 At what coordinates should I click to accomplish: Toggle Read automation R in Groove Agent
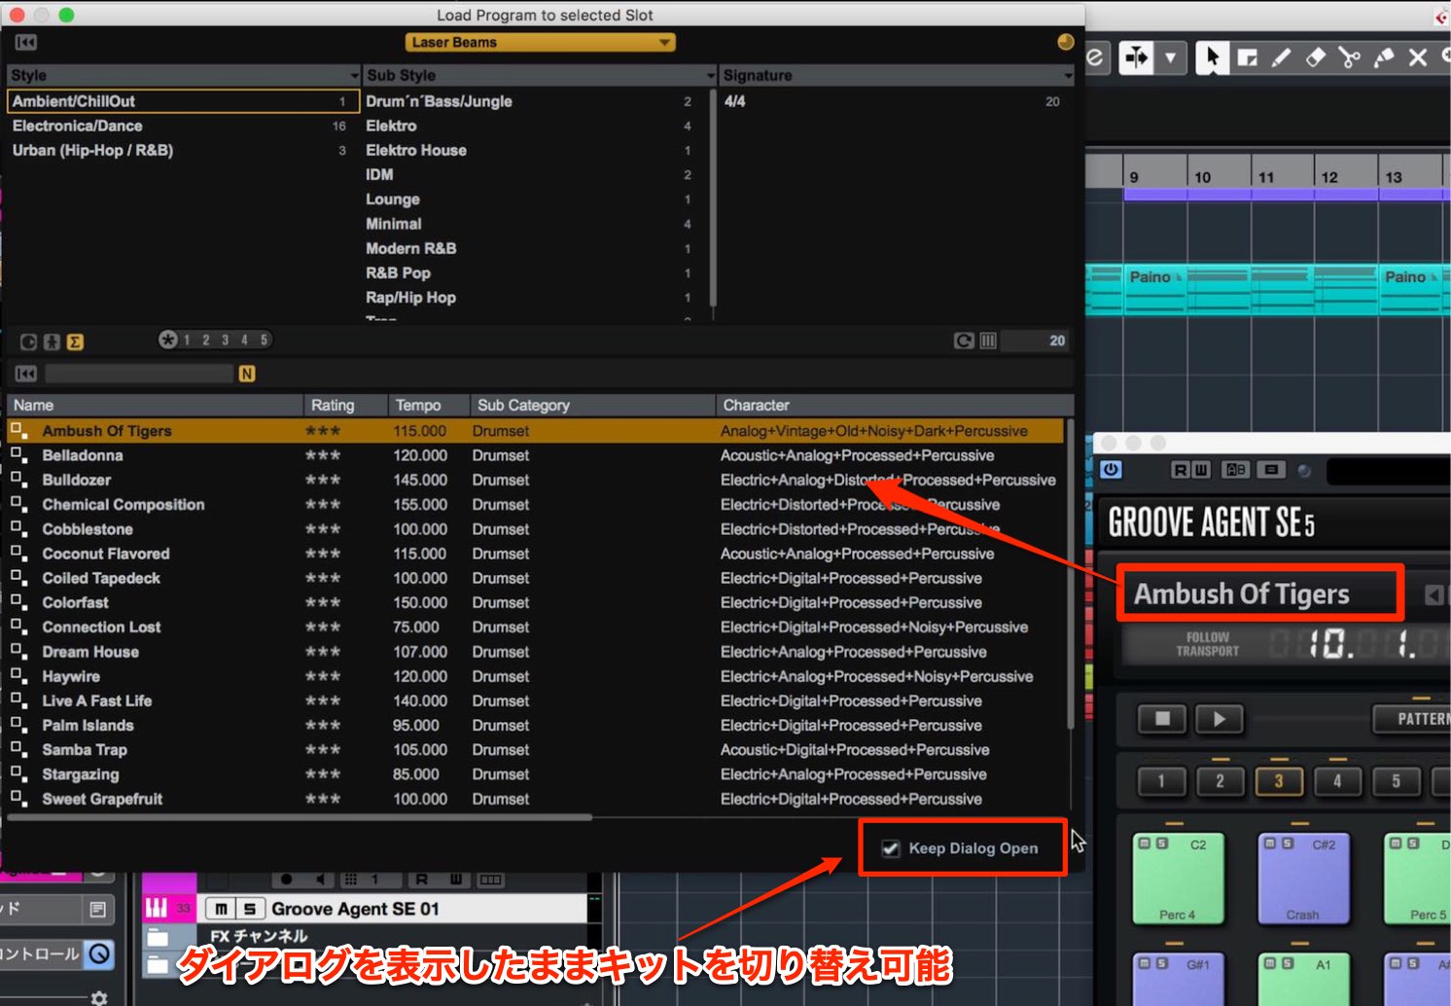[x=1180, y=470]
